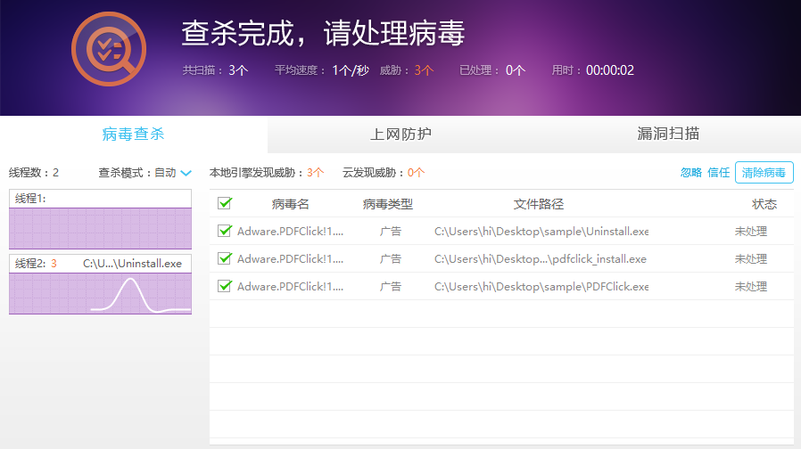Select the sample\Uninstall.exe file path row
This screenshot has height=449, width=801.
[541, 232]
